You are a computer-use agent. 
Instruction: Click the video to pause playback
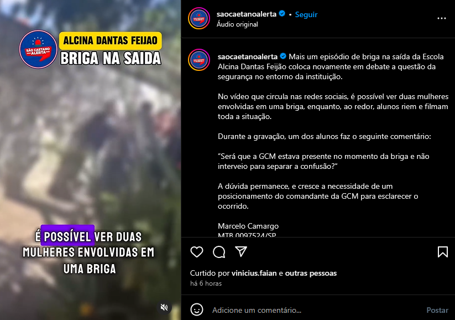coord(91,160)
